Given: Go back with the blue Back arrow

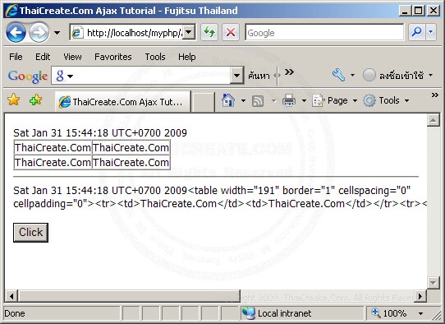Looking at the screenshot, I should [16, 33].
